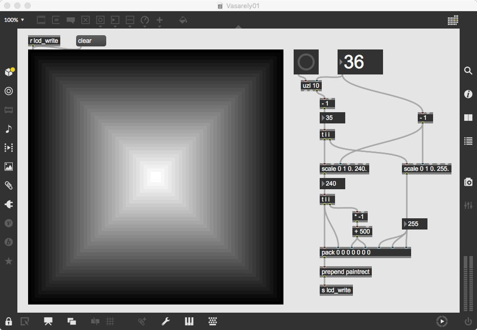Select the number box showing 36
Screen dimensions: 477x330
click(x=360, y=62)
